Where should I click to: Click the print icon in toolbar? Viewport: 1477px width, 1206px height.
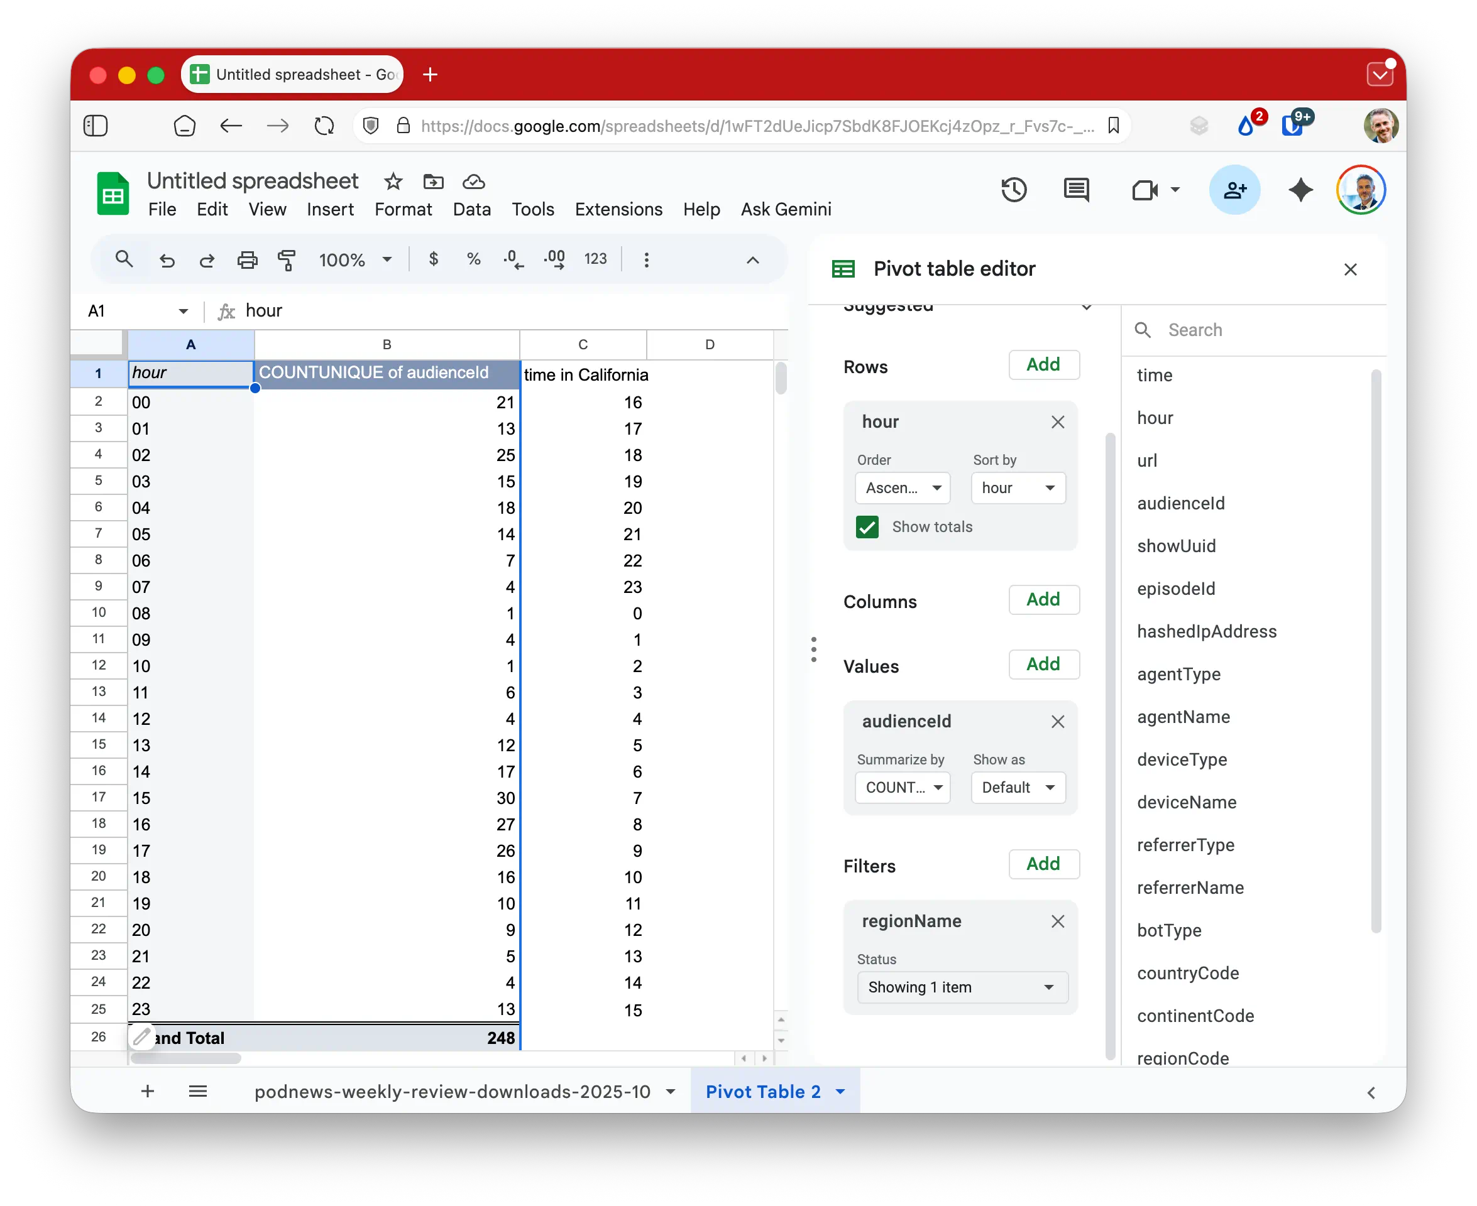[247, 260]
